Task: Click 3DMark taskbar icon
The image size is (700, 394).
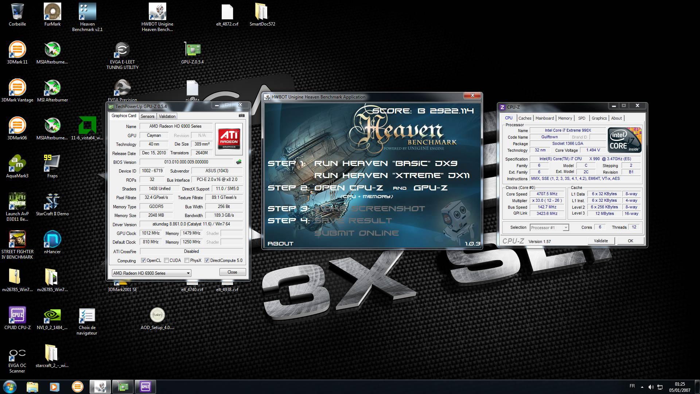Action: coord(77,386)
